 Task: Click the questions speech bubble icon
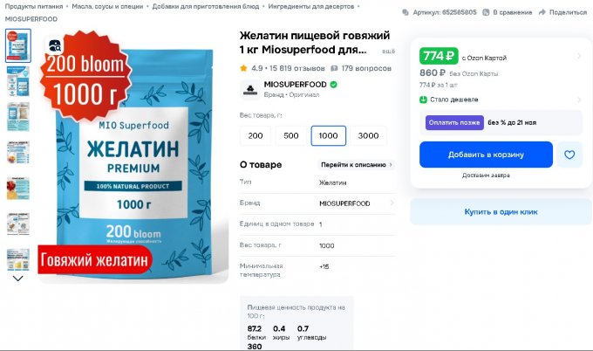click(x=334, y=68)
